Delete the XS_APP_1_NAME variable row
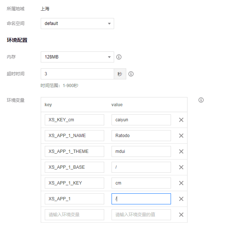This screenshot has height=229, width=244. click(181, 136)
